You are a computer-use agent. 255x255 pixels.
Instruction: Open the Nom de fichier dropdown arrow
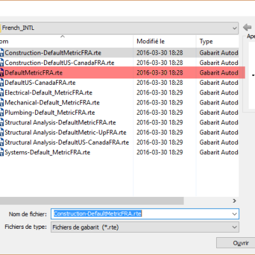[x=235, y=214]
